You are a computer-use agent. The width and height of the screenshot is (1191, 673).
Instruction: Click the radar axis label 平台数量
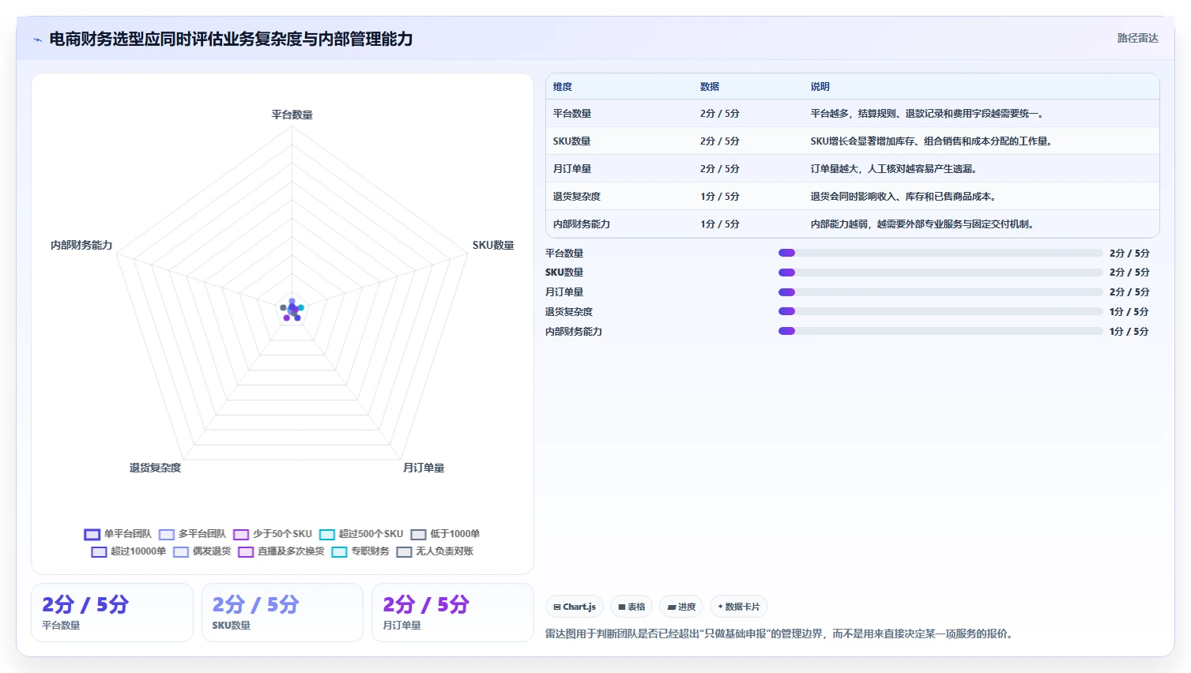292,115
